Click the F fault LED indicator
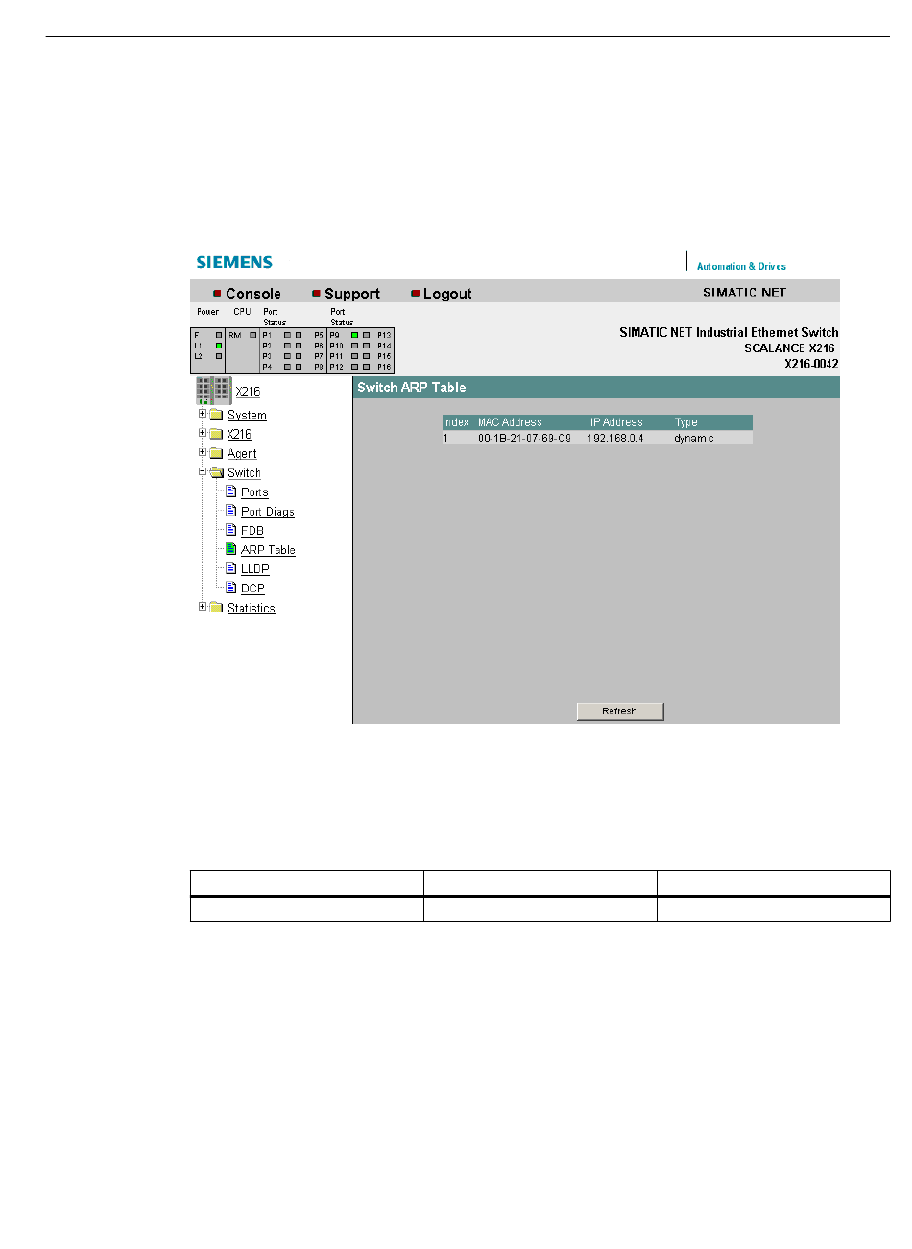 click(x=219, y=335)
